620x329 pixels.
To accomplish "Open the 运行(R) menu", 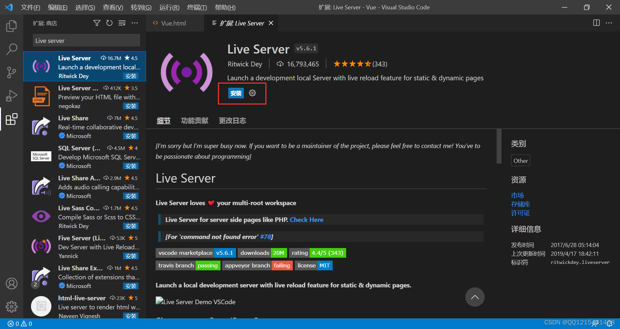I will tap(169, 7).
